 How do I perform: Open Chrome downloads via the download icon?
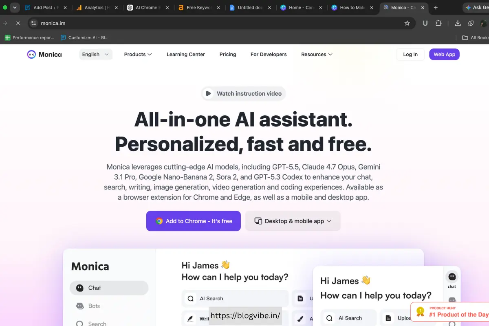458,23
